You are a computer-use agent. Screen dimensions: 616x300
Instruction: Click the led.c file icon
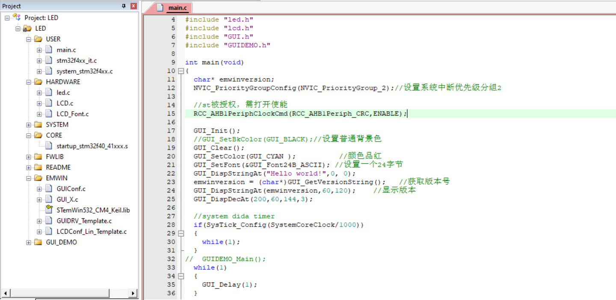49,92
